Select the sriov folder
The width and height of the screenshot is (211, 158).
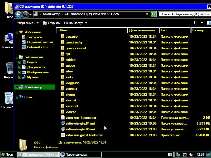[69, 71]
